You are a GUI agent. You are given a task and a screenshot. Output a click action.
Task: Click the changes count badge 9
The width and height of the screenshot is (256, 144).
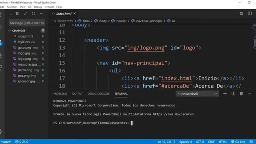[x=43, y=30]
